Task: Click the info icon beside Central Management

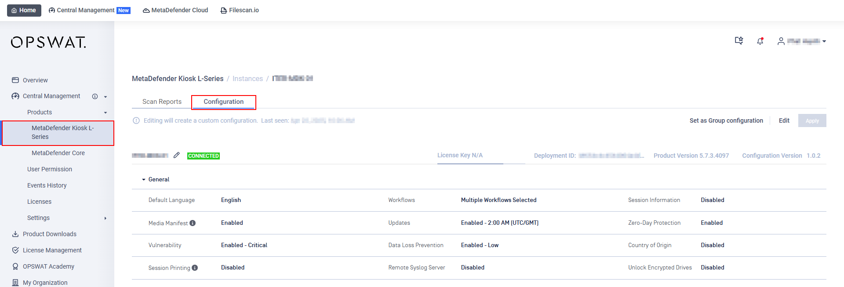Action: tap(95, 96)
